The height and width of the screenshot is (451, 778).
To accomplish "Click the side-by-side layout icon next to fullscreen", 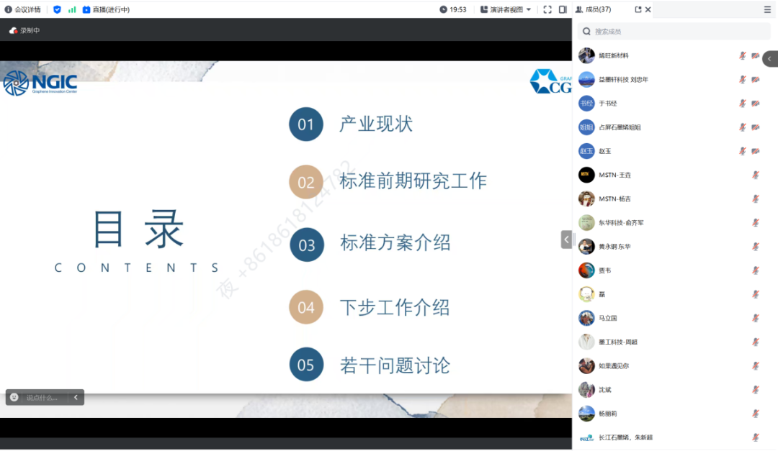I will coord(564,9).
